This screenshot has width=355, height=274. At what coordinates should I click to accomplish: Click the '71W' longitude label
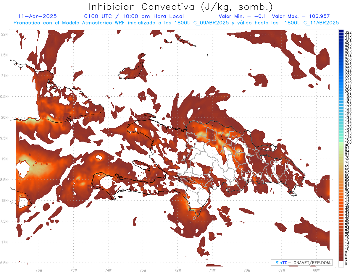click(212, 270)
